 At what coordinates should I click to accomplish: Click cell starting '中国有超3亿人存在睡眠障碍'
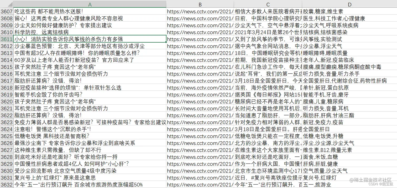tap(90, 53)
